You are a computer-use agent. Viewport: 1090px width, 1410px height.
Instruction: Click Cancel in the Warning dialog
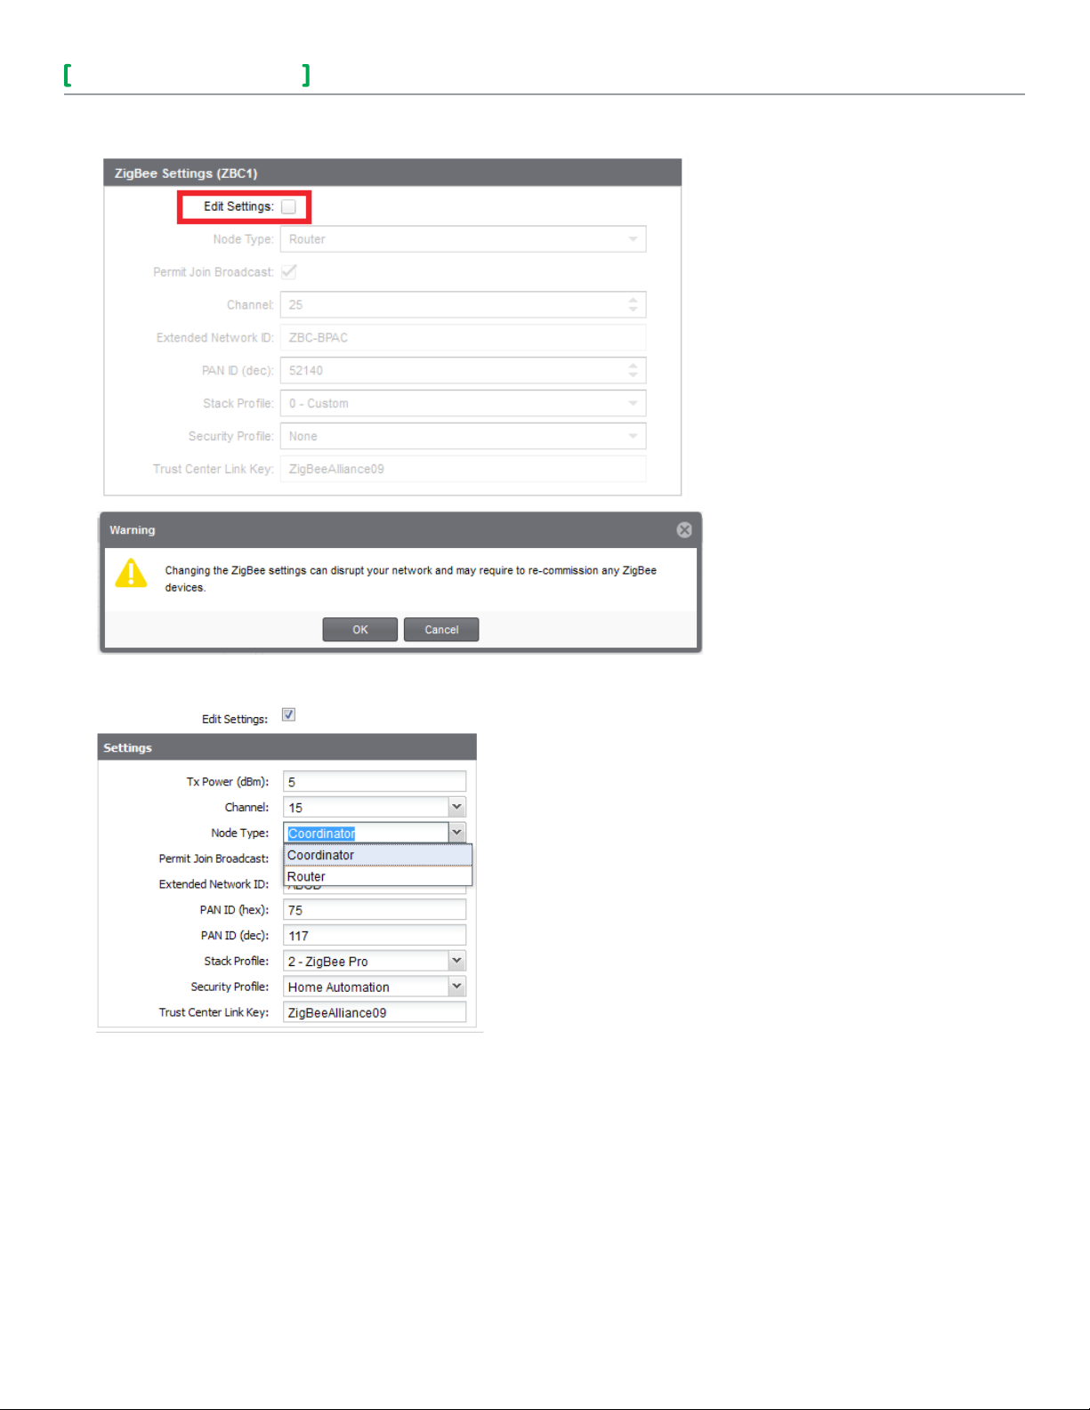coord(441,630)
